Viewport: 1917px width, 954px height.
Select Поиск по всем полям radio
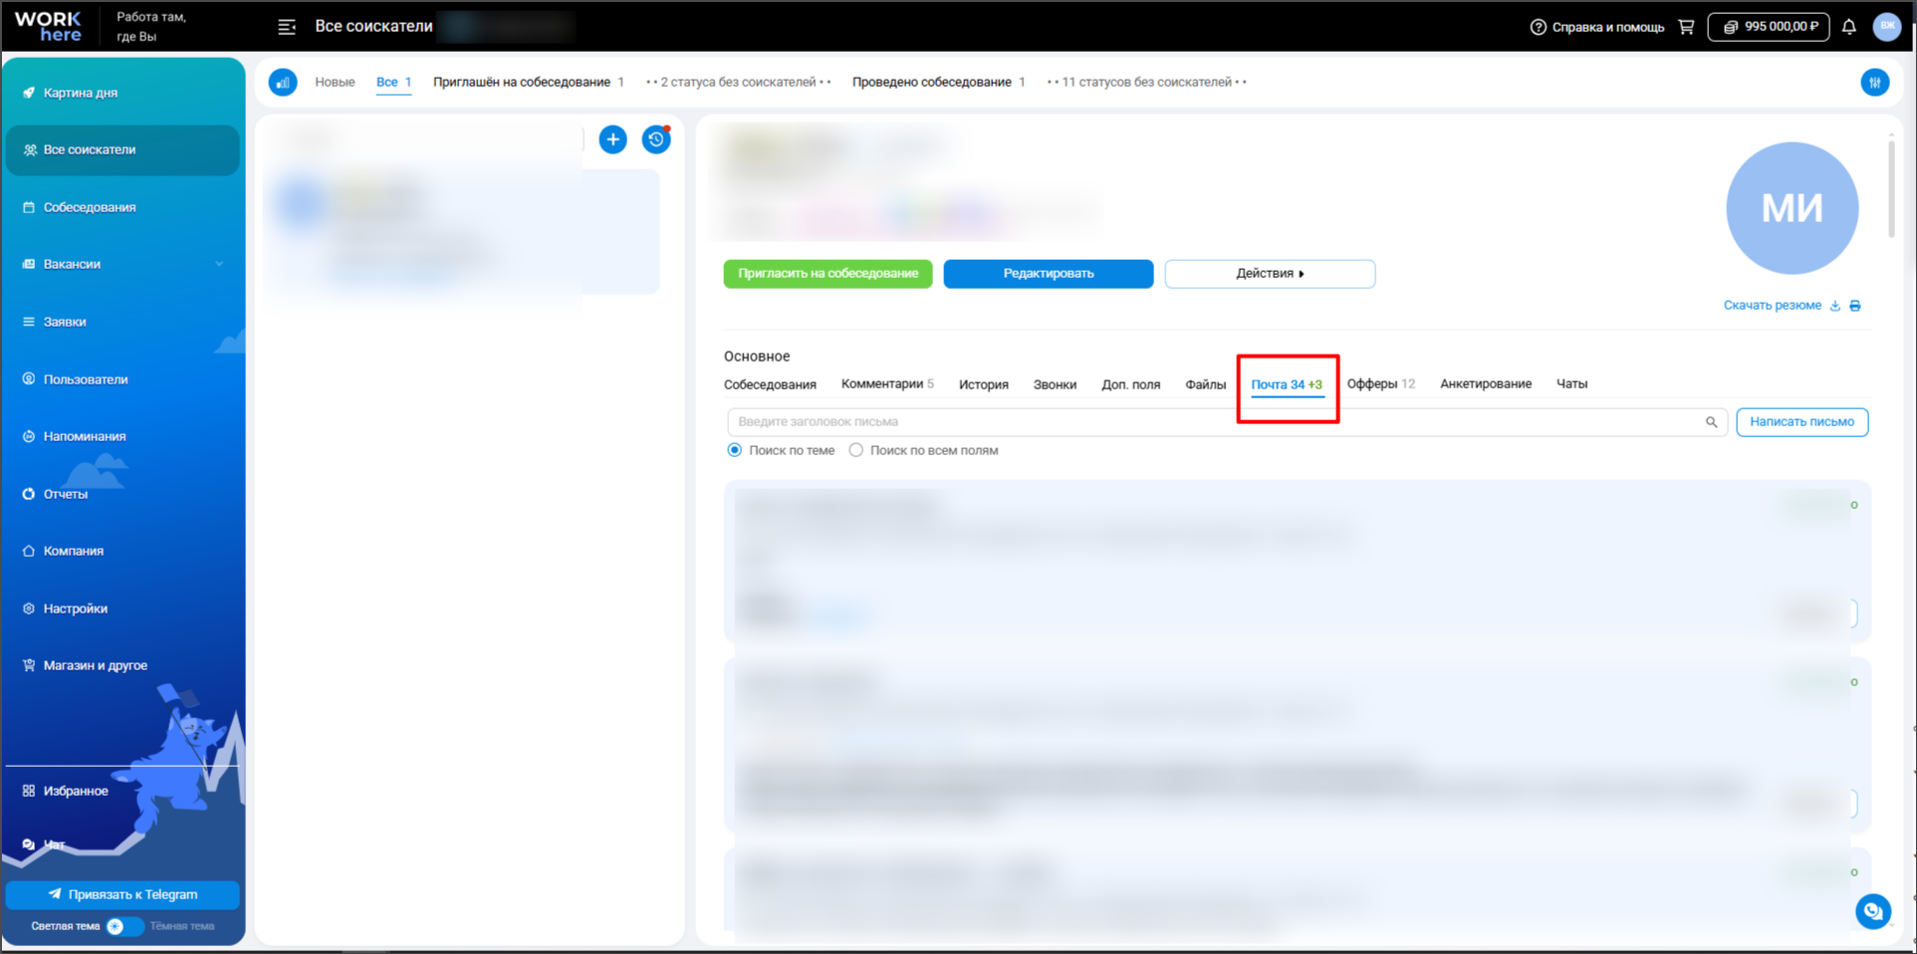[x=855, y=450]
